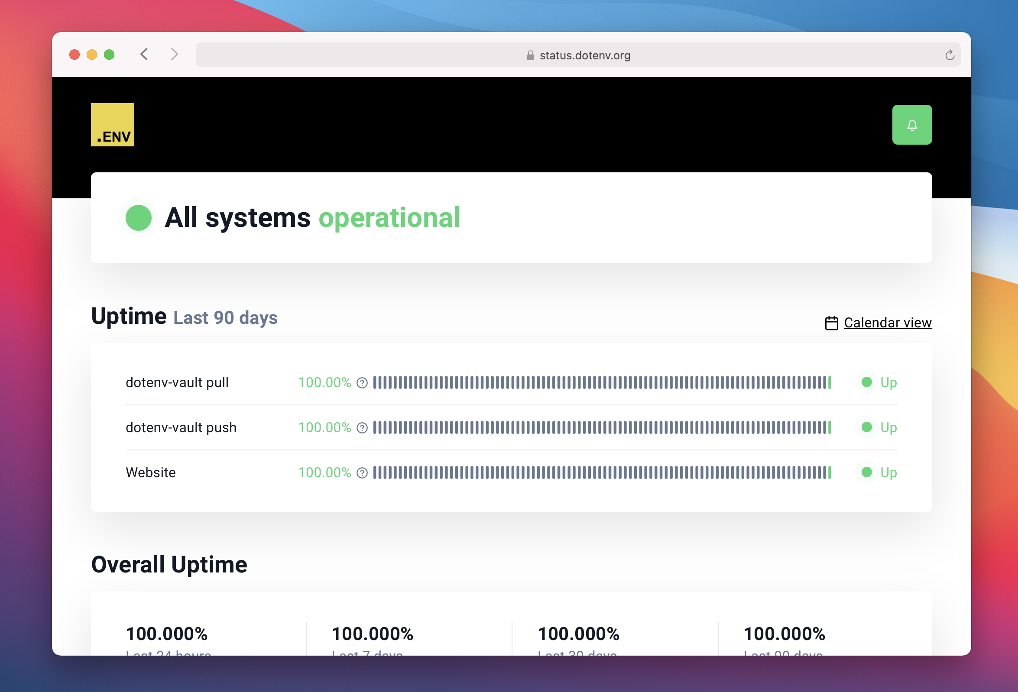Click the Up status of Website
This screenshot has width=1018, height=692.
click(x=889, y=473)
